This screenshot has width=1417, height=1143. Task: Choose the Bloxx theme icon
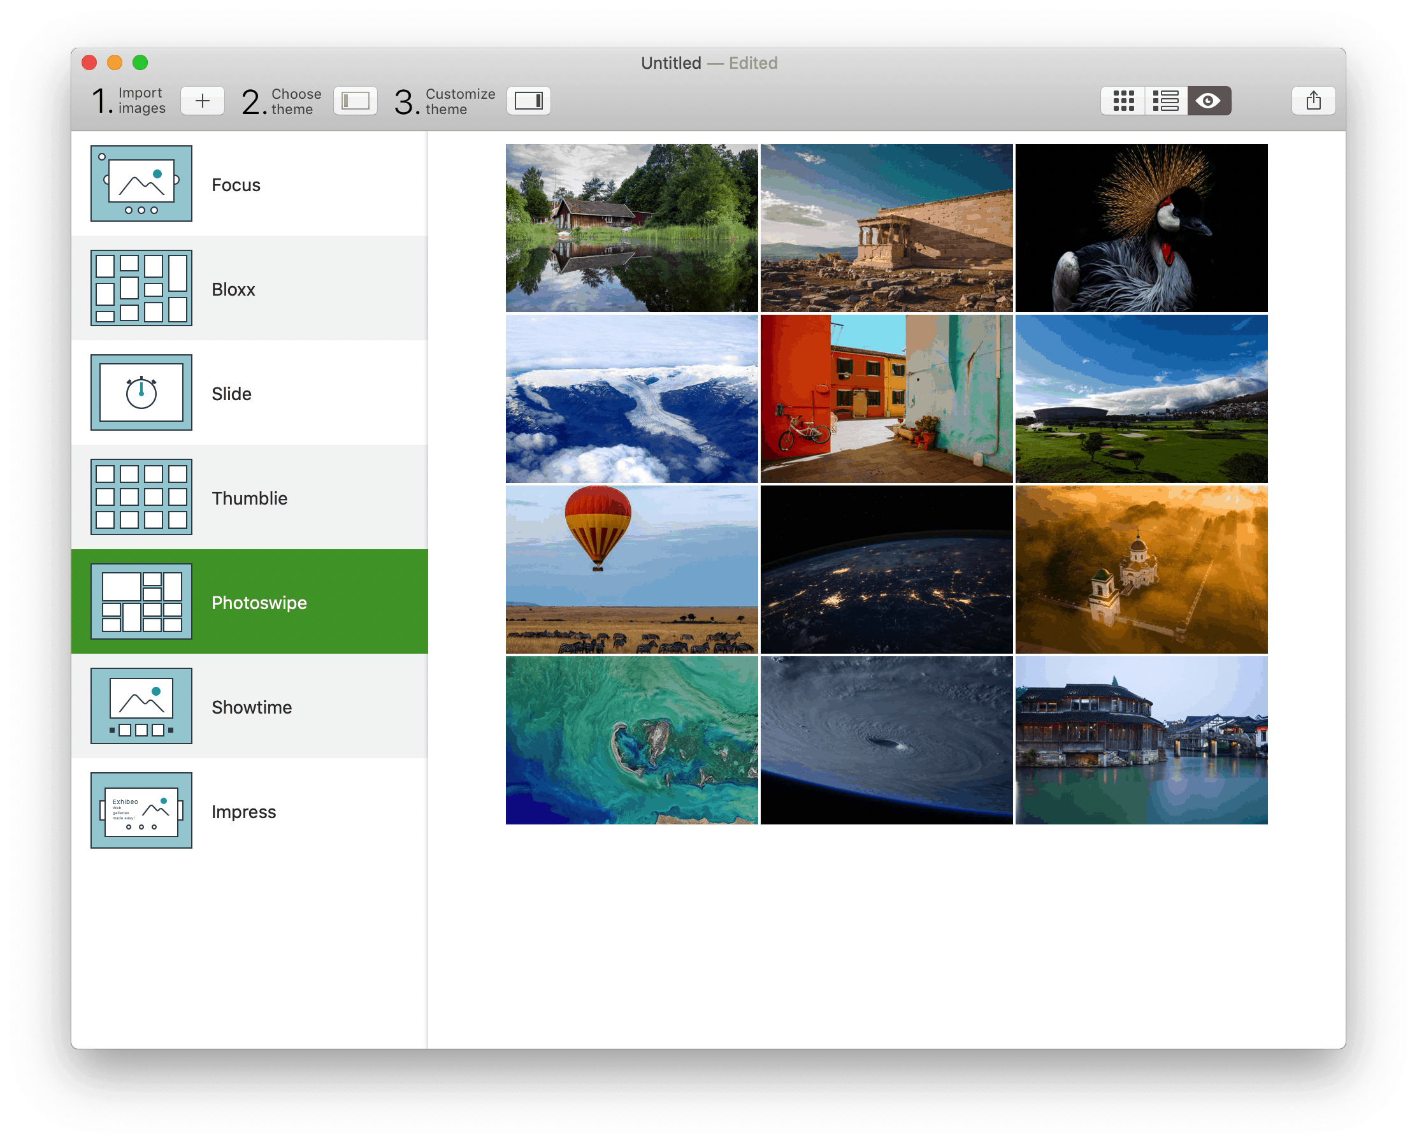pyautogui.click(x=141, y=288)
